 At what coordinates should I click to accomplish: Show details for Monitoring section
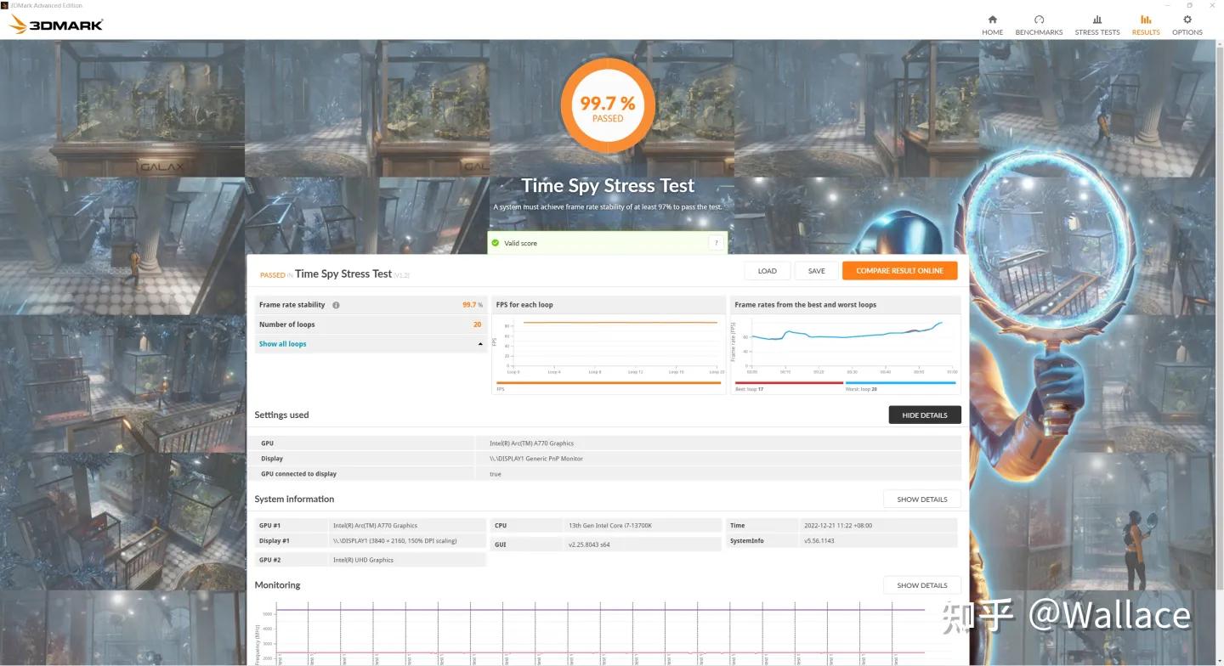(921, 585)
